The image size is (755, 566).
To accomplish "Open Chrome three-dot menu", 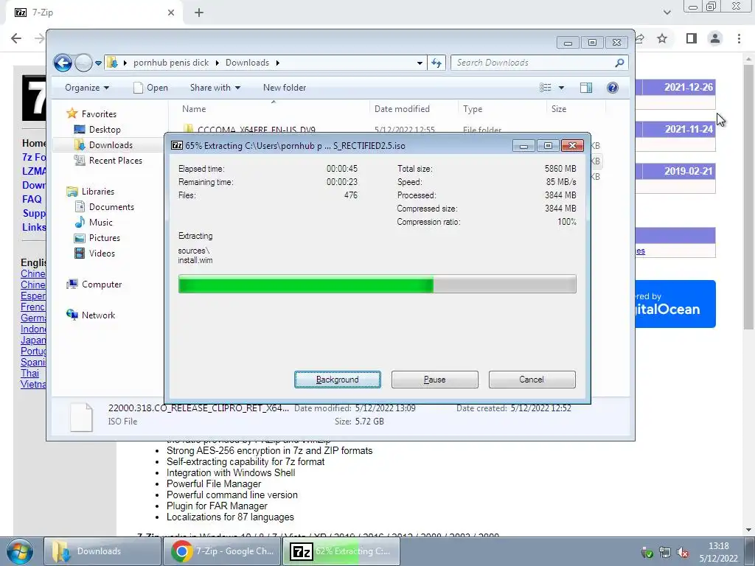I will pos(739,38).
